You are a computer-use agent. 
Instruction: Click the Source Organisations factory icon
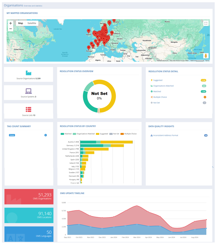click(29, 73)
